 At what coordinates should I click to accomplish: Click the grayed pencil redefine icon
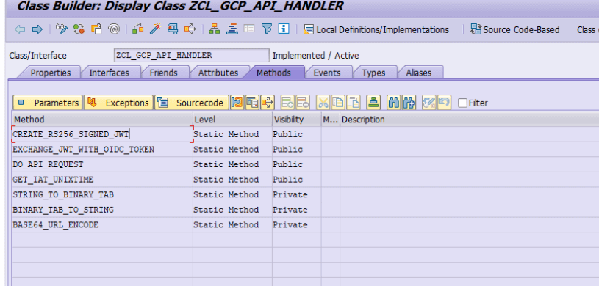pos(429,103)
